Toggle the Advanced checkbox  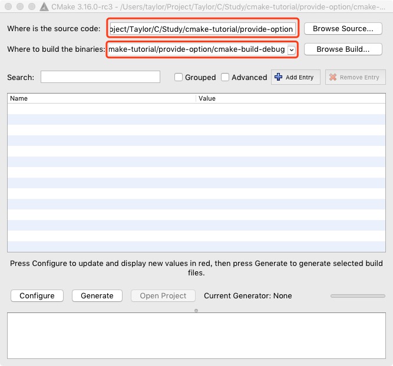click(x=226, y=78)
